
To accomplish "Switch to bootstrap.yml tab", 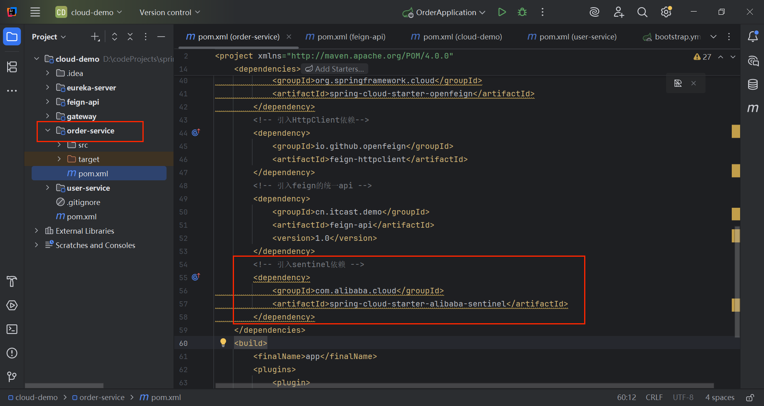I will click(672, 37).
